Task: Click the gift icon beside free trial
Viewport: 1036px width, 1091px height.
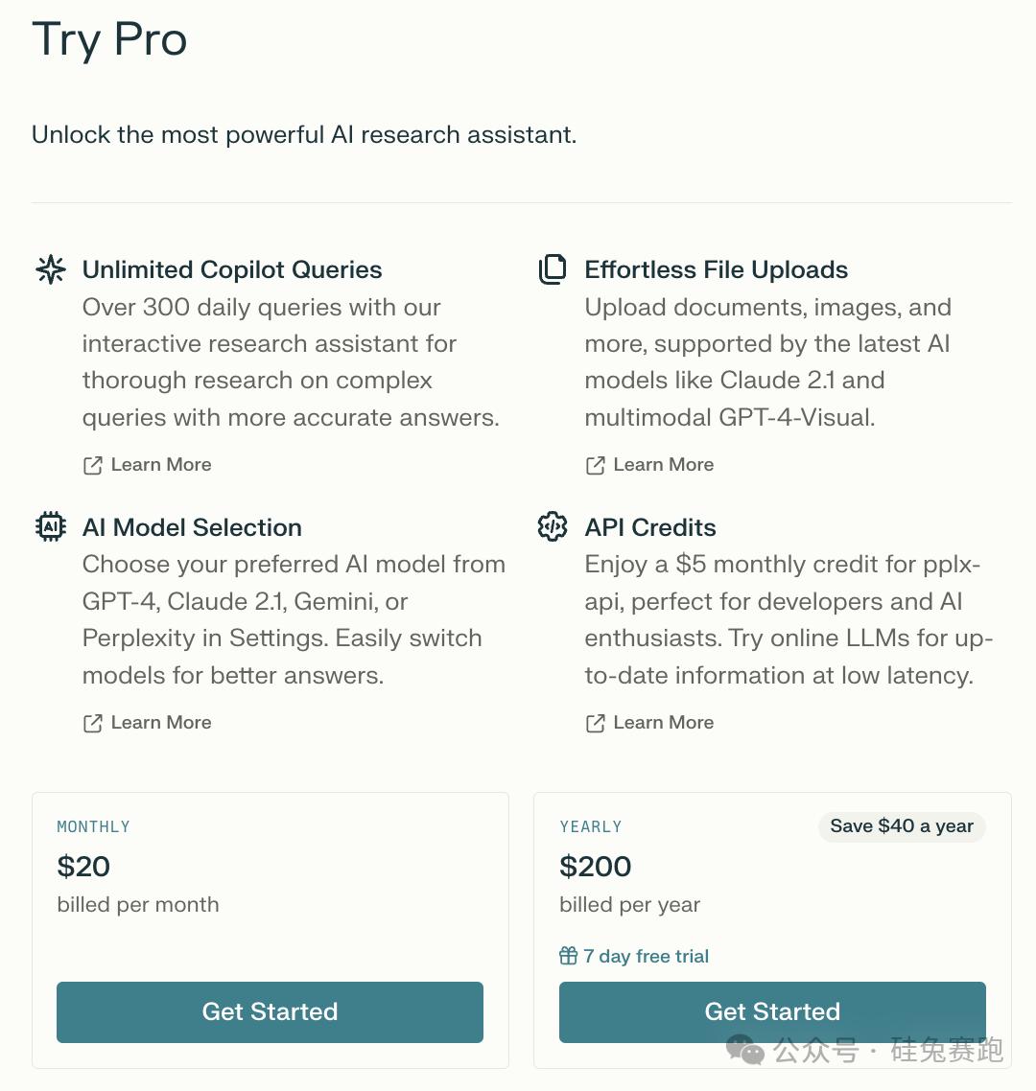Action: click(569, 956)
